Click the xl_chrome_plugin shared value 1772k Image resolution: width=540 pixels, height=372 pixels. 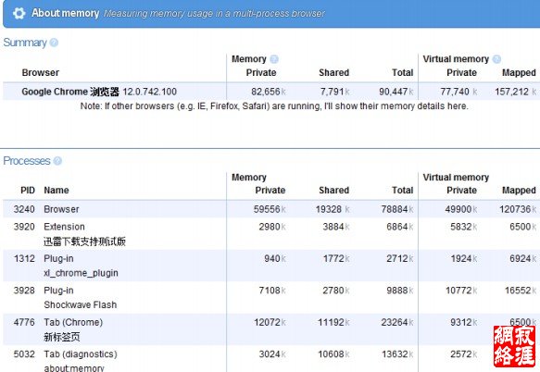pos(336,258)
